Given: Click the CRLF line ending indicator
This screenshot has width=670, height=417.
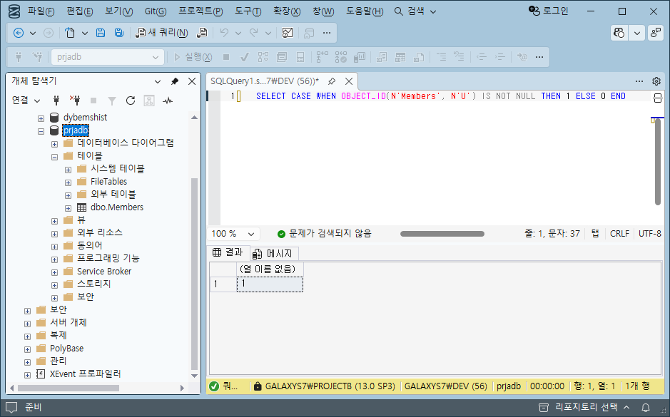Looking at the screenshot, I should click(x=619, y=234).
